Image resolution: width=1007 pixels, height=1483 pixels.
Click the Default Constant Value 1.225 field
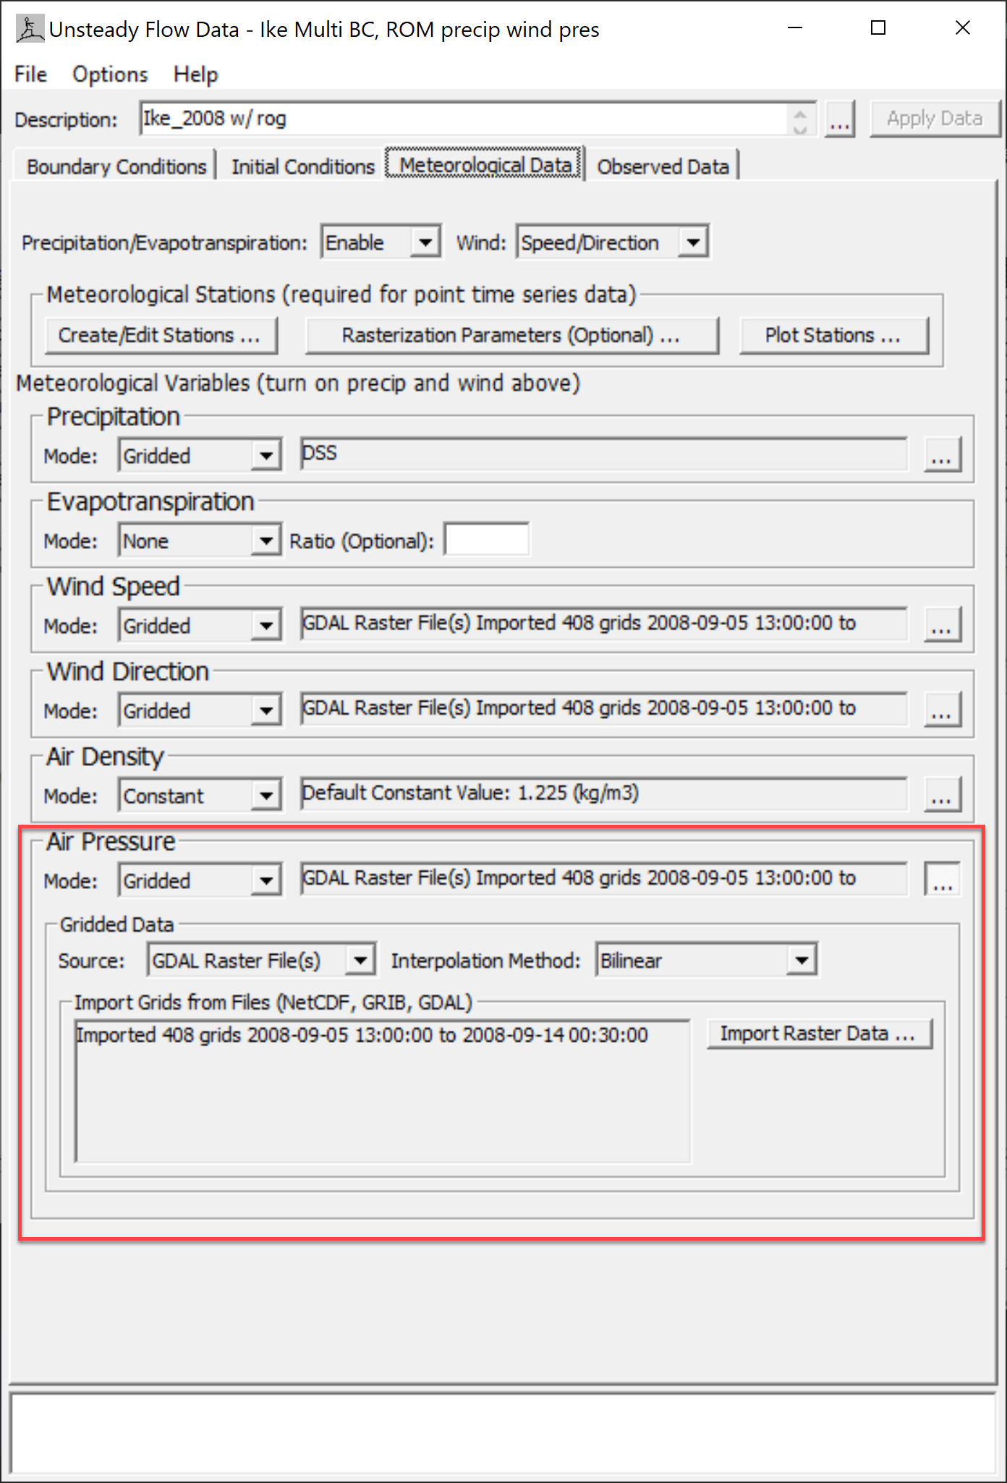[x=604, y=794]
